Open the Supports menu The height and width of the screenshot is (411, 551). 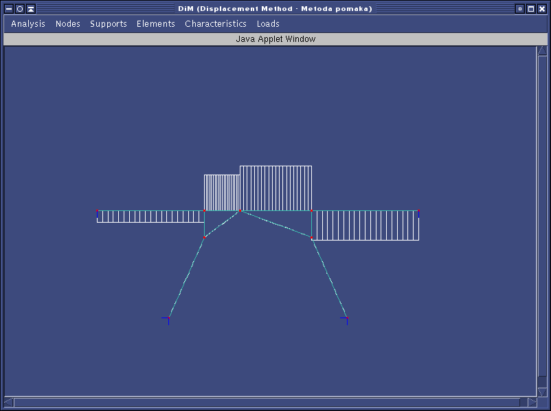click(x=109, y=24)
